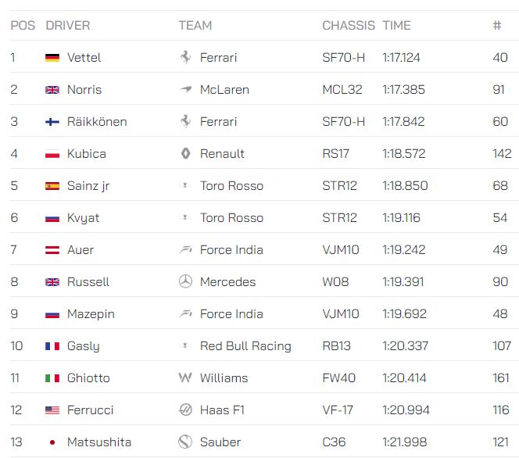The image size is (519, 458).
Task: Click the McLaren team logo icon
Action: click(x=185, y=90)
